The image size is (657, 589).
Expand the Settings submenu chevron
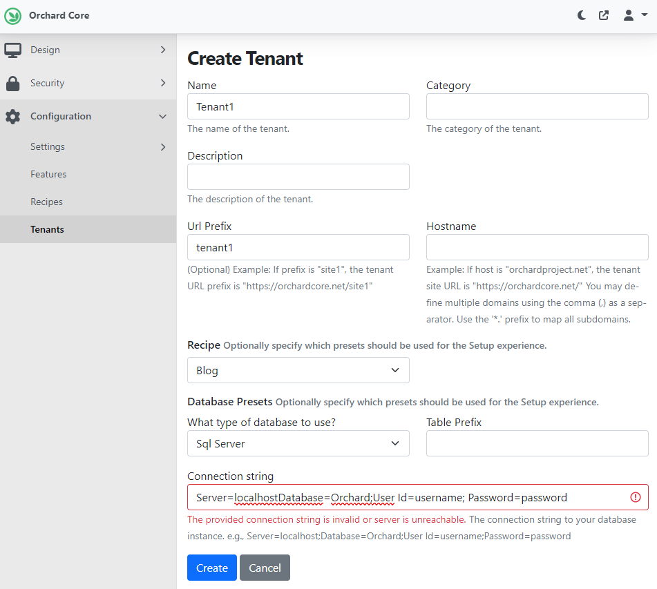pyautogui.click(x=163, y=146)
